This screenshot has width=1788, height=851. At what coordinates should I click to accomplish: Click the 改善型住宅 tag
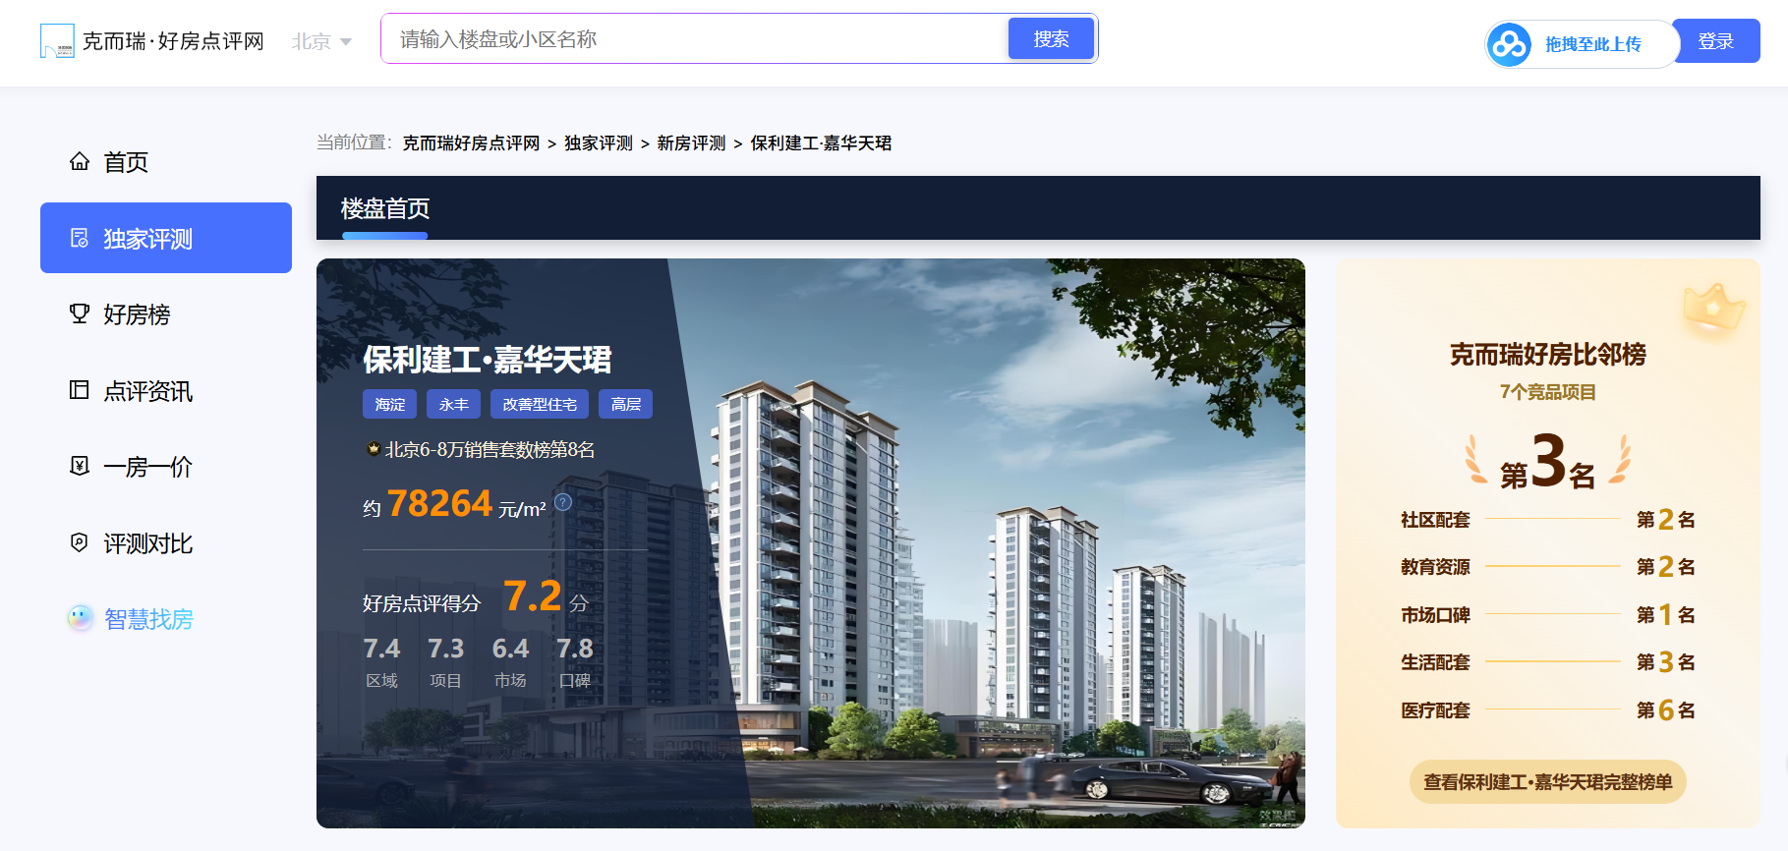point(540,404)
